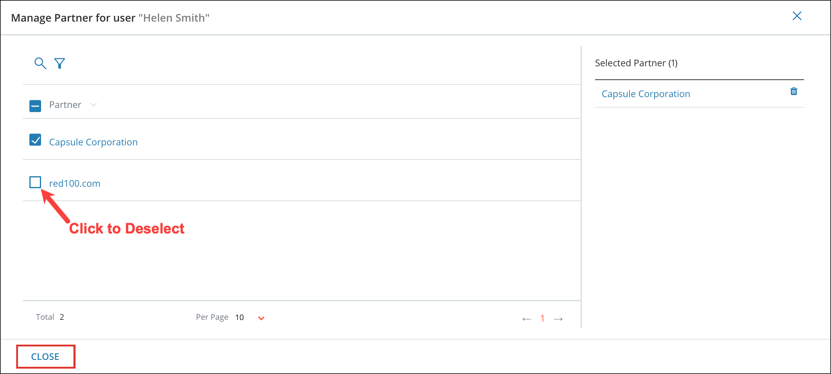Click the Per Page value 10
This screenshot has width=831, height=374.
(x=239, y=318)
